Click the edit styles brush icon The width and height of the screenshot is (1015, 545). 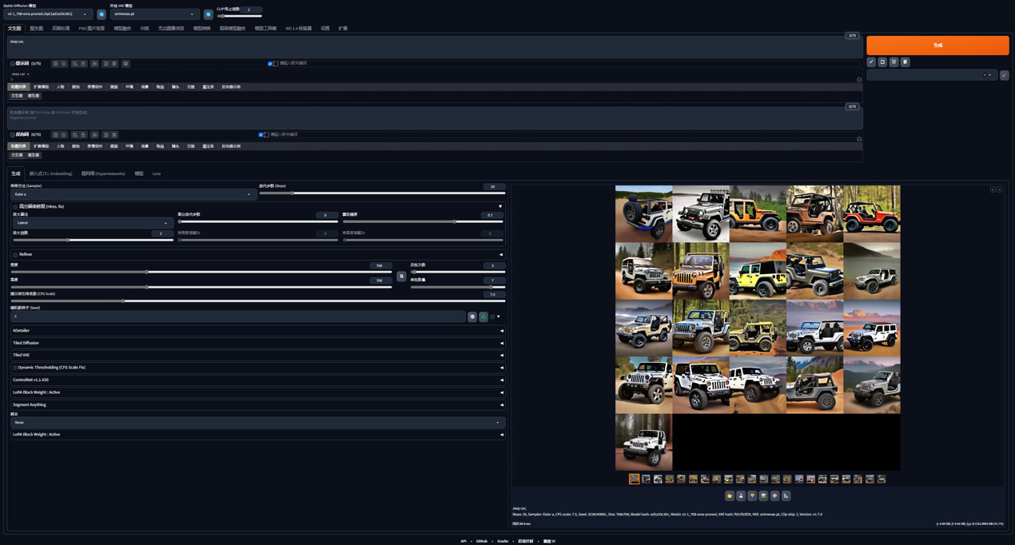(1004, 75)
